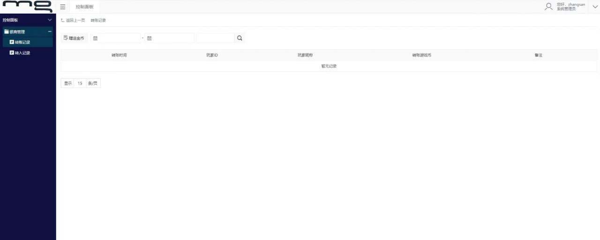600x240 pixels.
Task: Click the hamburger menu icon in header
Action: coord(63,7)
